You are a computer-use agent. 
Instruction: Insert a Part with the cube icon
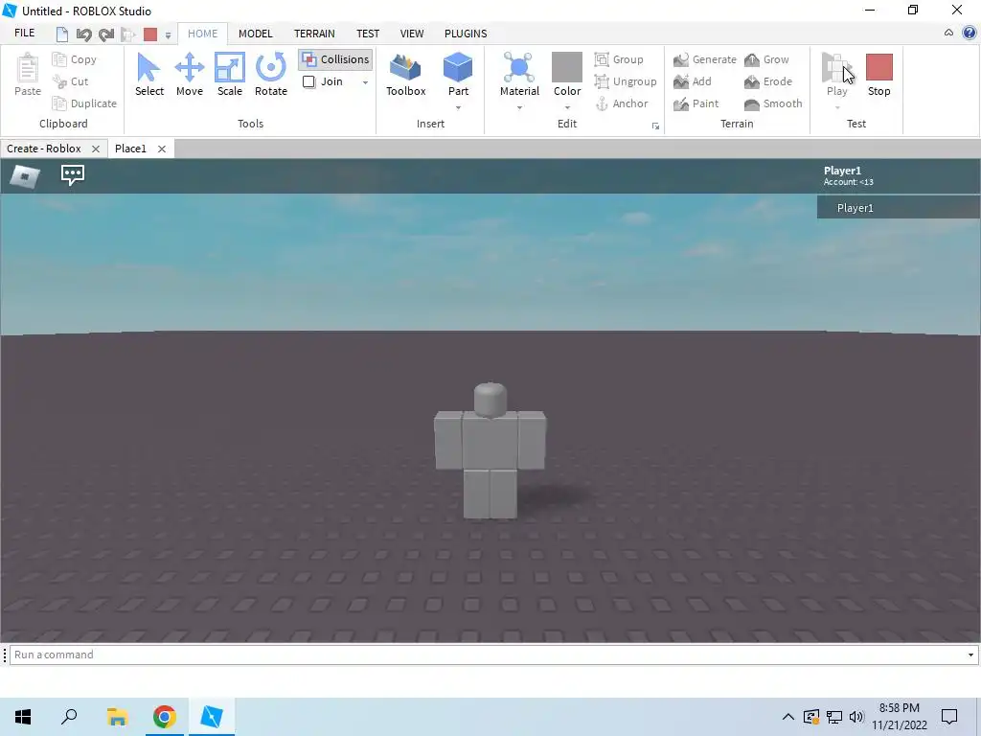(x=458, y=68)
